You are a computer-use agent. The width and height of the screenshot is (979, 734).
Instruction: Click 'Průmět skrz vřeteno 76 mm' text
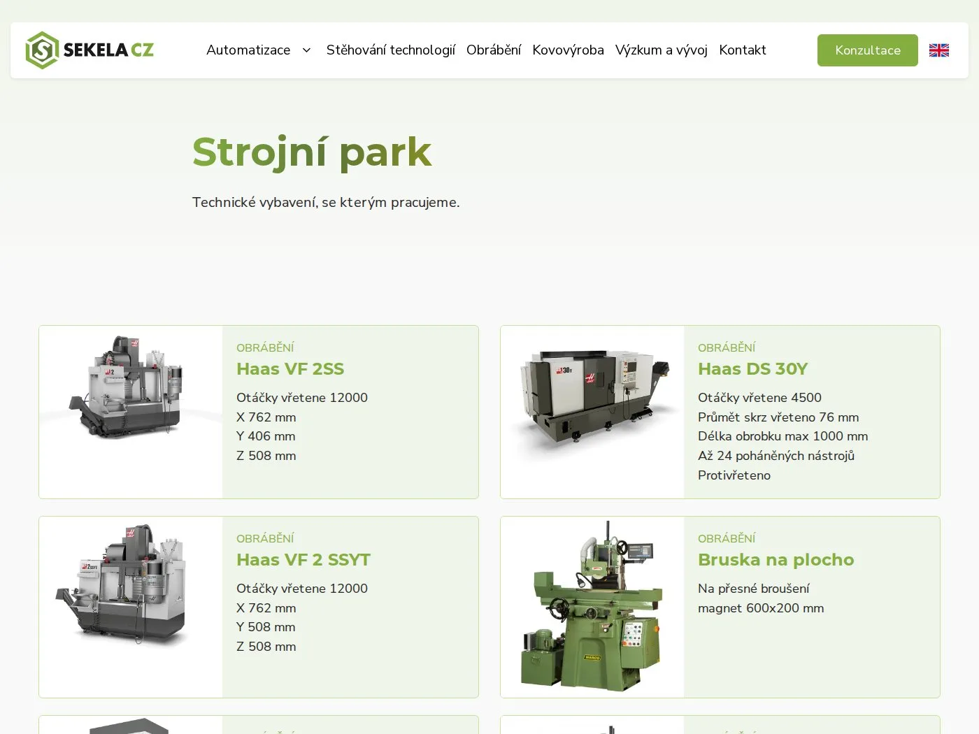(778, 417)
